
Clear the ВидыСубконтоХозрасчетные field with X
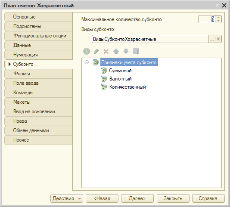tap(218, 39)
